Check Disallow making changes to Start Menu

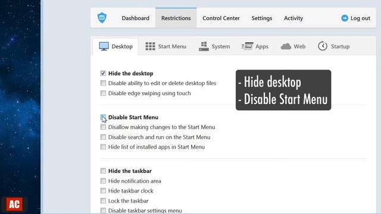pos(103,127)
